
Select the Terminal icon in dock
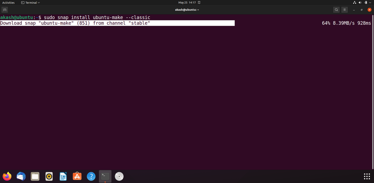[105, 176]
